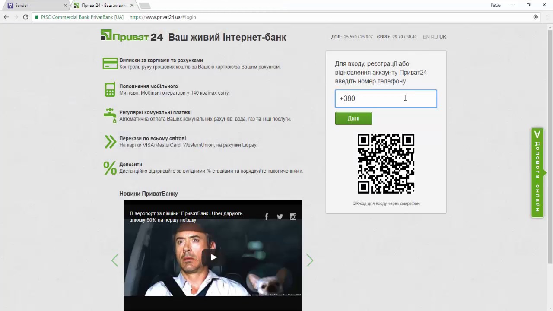The height and width of the screenshot is (311, 553).
Task: Click the utility payments faucet icon
Action: click(x=110, y=115)
